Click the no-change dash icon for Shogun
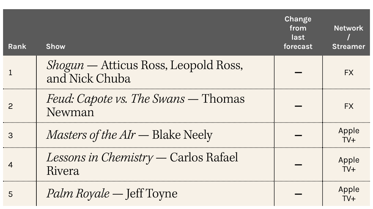This screenshot has height=209, width=373. (298, 73)
